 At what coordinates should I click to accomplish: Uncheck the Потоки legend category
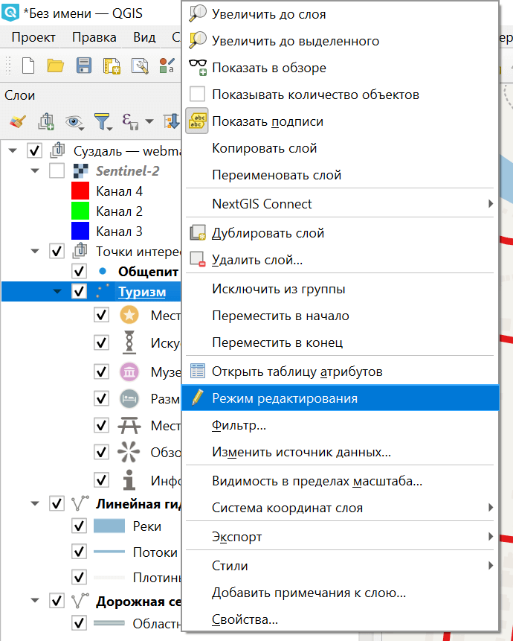(x=79, y=552)
